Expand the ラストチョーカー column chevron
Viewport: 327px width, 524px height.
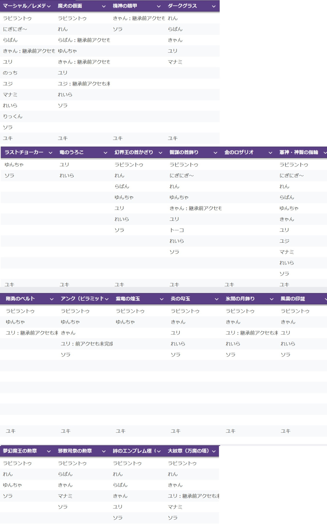click(50, 153)
